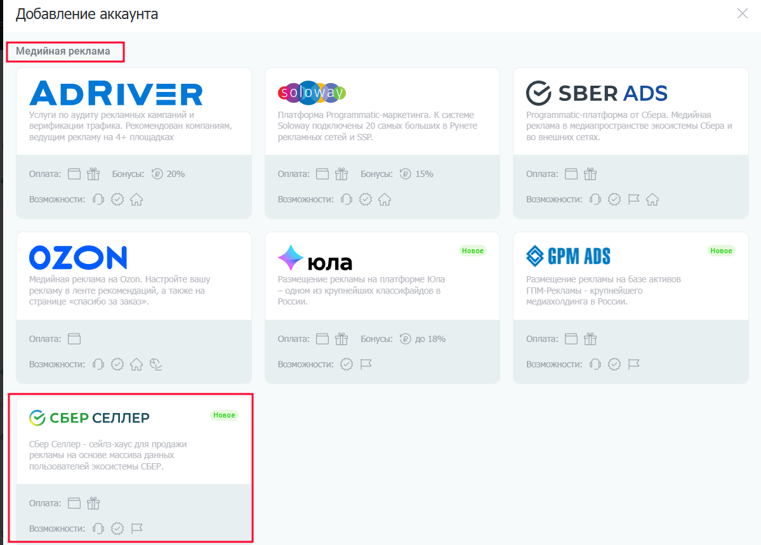Screen dimensions: 761x545
Task: Click the gift icon in GPM Ads card
Action: pyautogui.click(x=590, y=339)
